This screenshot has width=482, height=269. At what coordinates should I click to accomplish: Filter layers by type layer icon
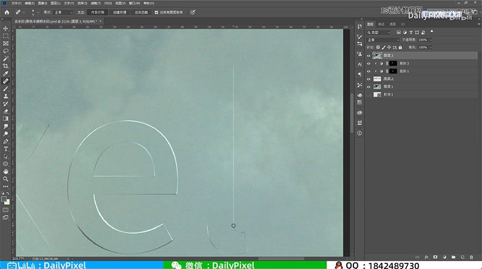click(x=411, y=32)
